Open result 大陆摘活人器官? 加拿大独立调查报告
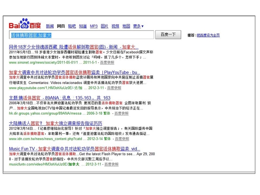 click(x=56, y=123)
